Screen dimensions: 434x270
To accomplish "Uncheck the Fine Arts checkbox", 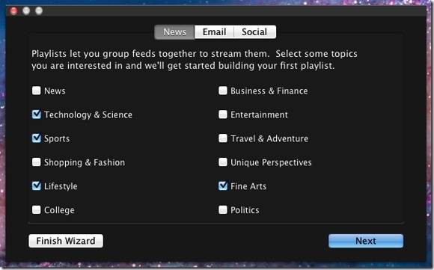I will pyautogui.click(x=223, y=185).
